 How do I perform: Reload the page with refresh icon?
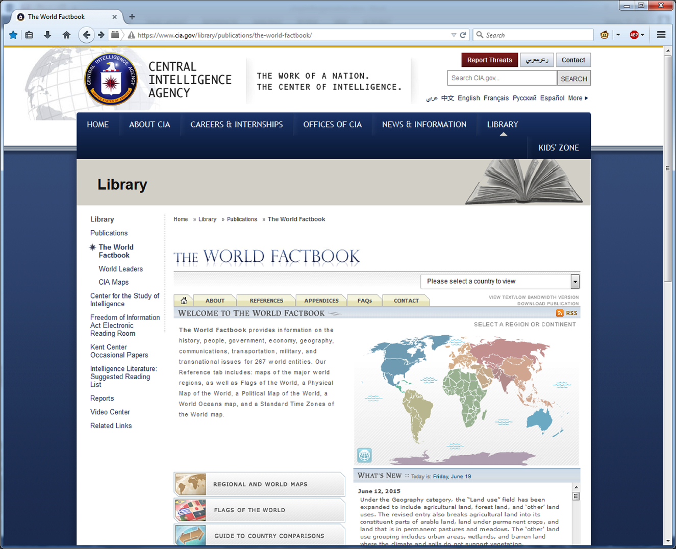[x=463, y=35]
